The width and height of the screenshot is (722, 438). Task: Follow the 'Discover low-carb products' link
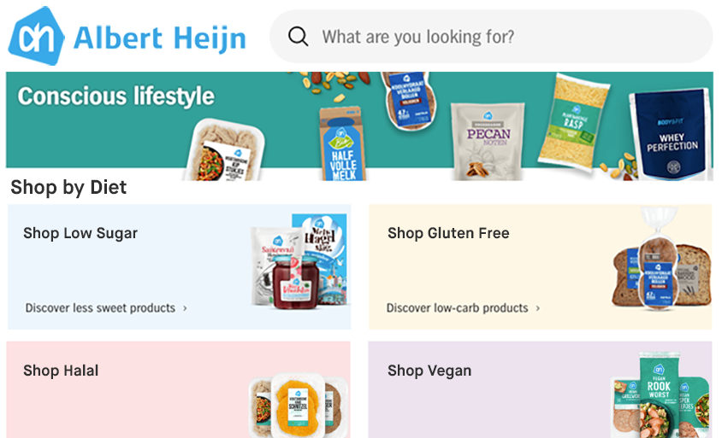pyautogui.click(x=457, y=308)
